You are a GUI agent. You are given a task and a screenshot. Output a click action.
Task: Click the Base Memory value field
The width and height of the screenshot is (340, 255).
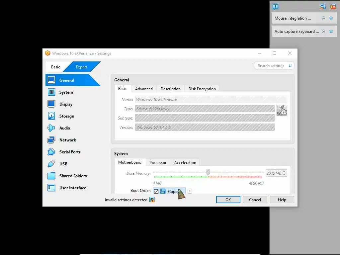tap(274, 173)
